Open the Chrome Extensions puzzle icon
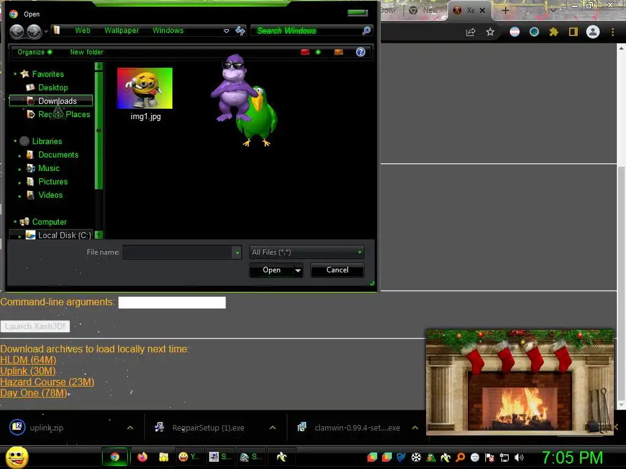 point(553,32)
